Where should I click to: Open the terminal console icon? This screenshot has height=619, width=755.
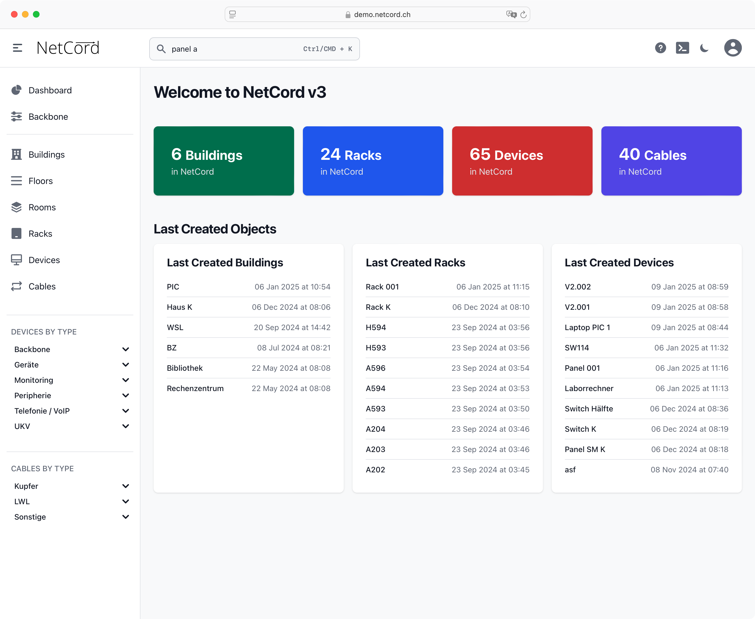[x=682, y=48]
